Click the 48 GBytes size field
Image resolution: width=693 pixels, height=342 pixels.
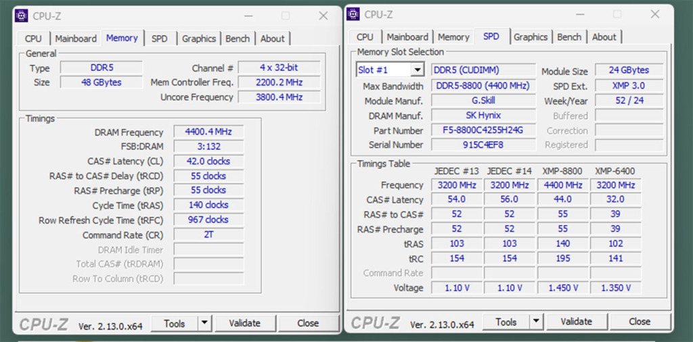coord(102,82)
